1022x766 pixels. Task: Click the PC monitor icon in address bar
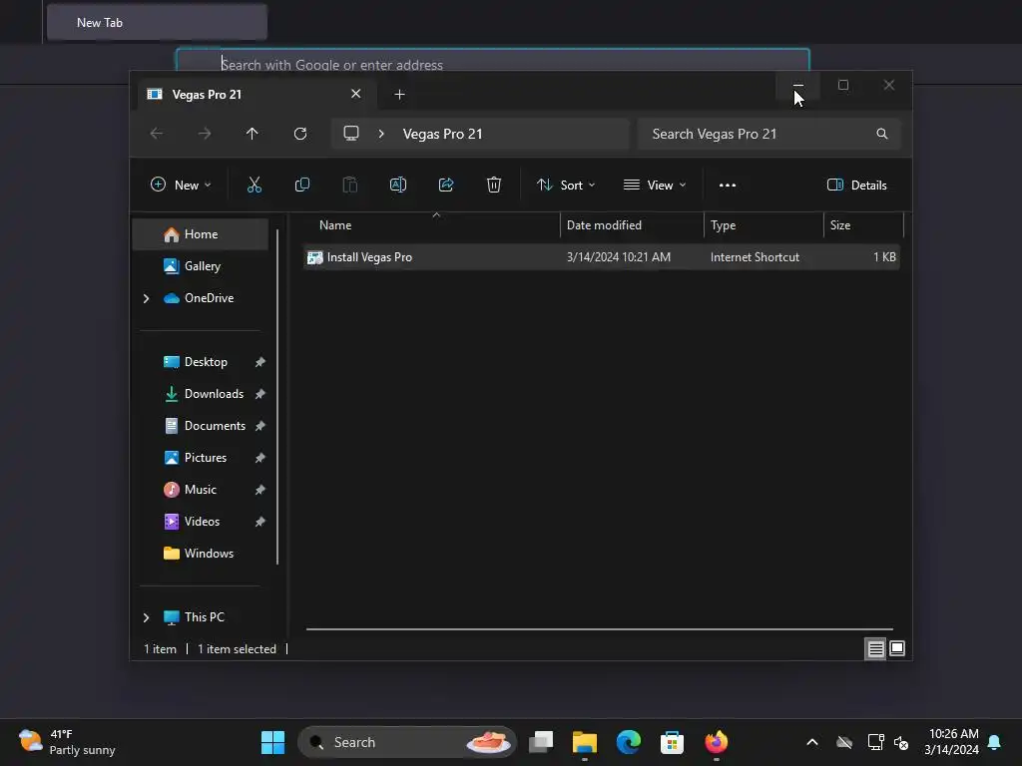click(x=351, y=134)
